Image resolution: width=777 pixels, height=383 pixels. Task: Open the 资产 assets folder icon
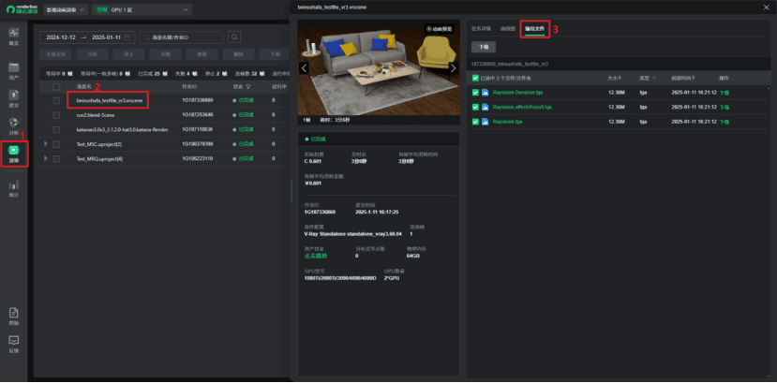point(14,67)
